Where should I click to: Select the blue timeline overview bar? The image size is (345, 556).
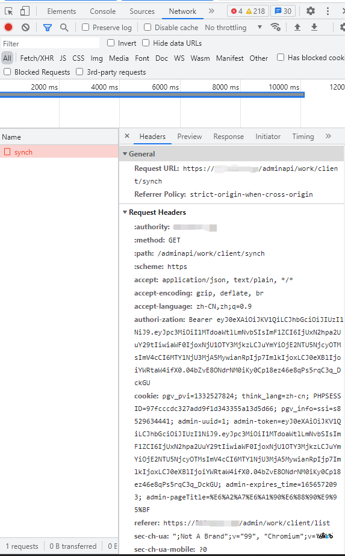point(152,94)
